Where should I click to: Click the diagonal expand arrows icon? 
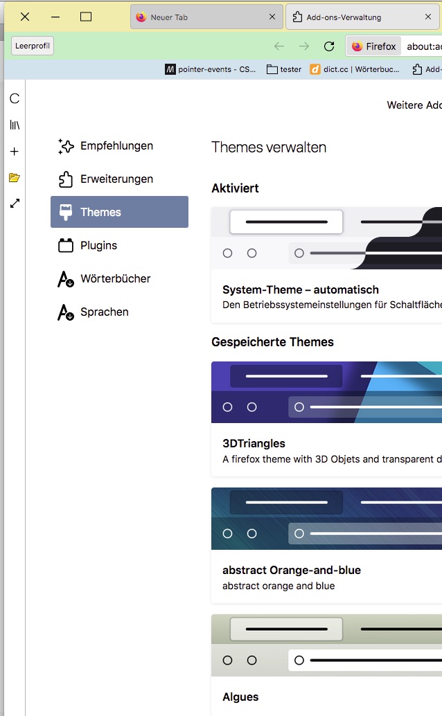(x=15, y=203)
